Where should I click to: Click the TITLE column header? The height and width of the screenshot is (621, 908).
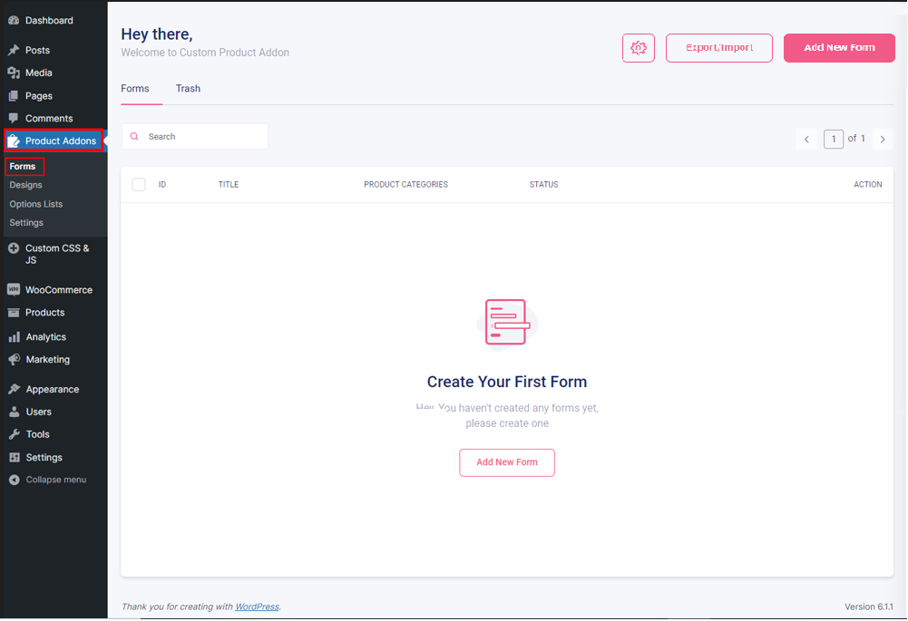pos(229,185)
